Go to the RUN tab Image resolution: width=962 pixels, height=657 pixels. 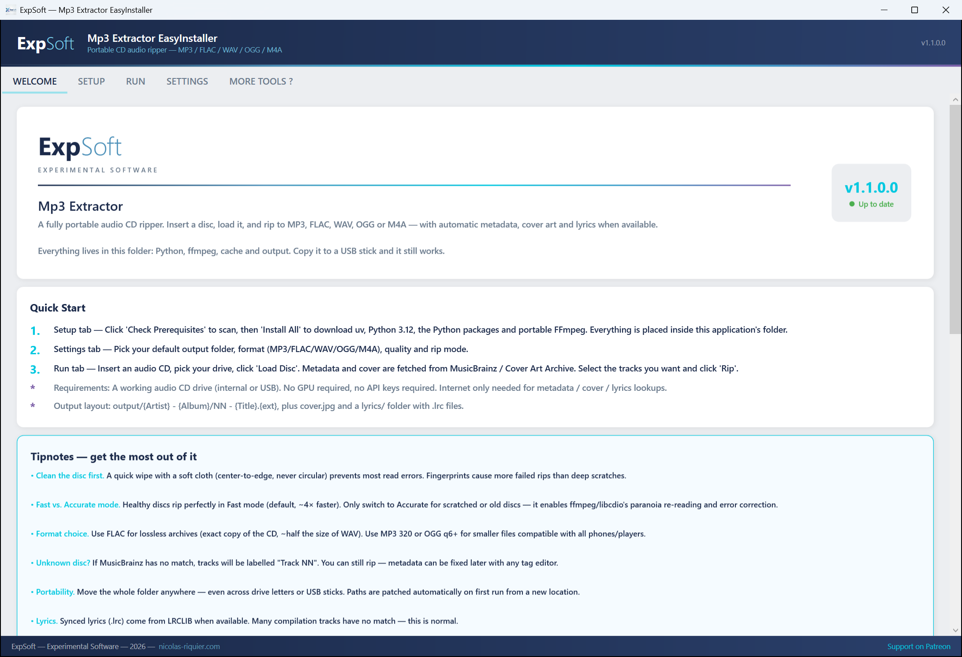pyautogui.click(x=135, y=82)
